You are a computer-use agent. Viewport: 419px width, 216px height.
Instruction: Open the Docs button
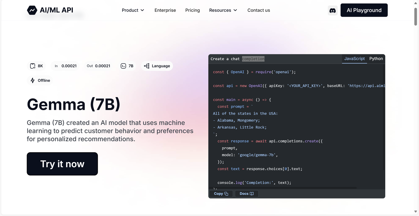[x=247, y=194]
